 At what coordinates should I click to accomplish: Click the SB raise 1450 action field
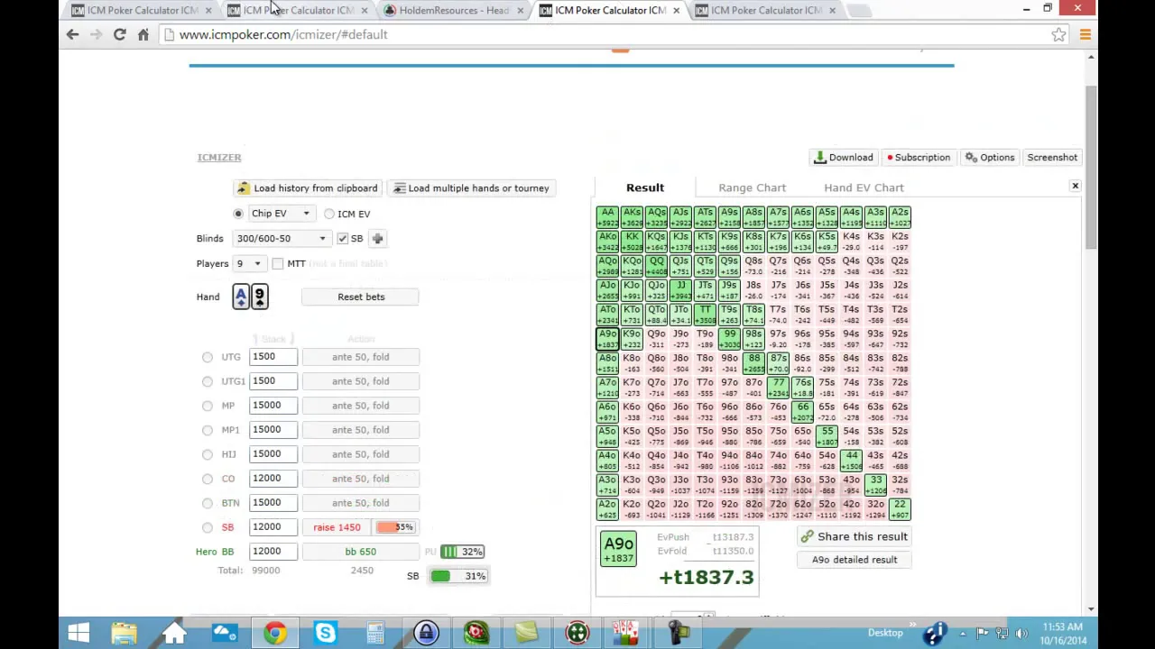click(x=337, y=527)
